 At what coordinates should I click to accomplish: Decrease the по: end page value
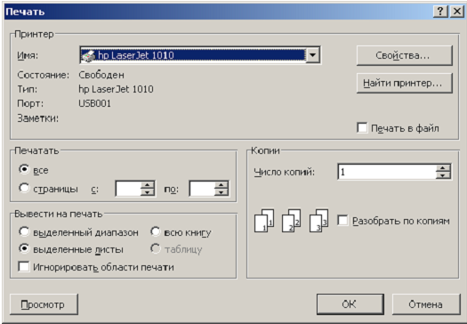point(221,192)
